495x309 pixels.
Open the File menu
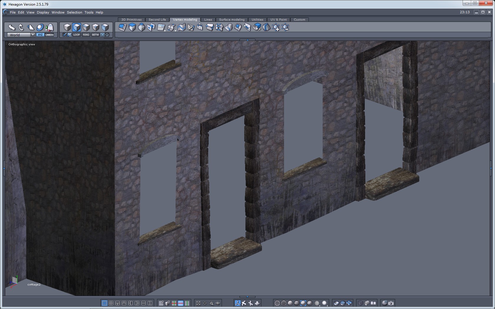coord(13,12)
